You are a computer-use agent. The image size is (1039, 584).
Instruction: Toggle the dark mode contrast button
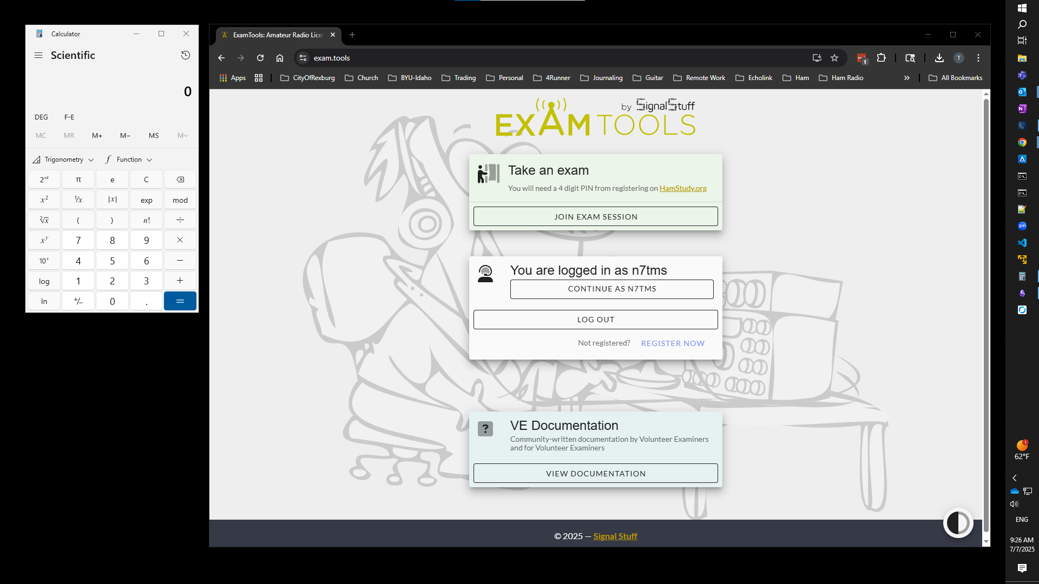pos(958,523)
